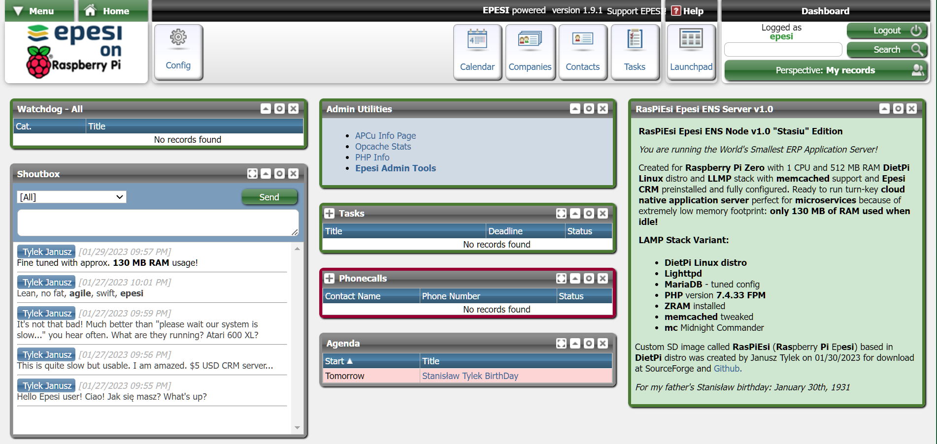Expand Tasks applet to fullscreen icon
Viewport: 937px width, 444px height.
point(561,214)
